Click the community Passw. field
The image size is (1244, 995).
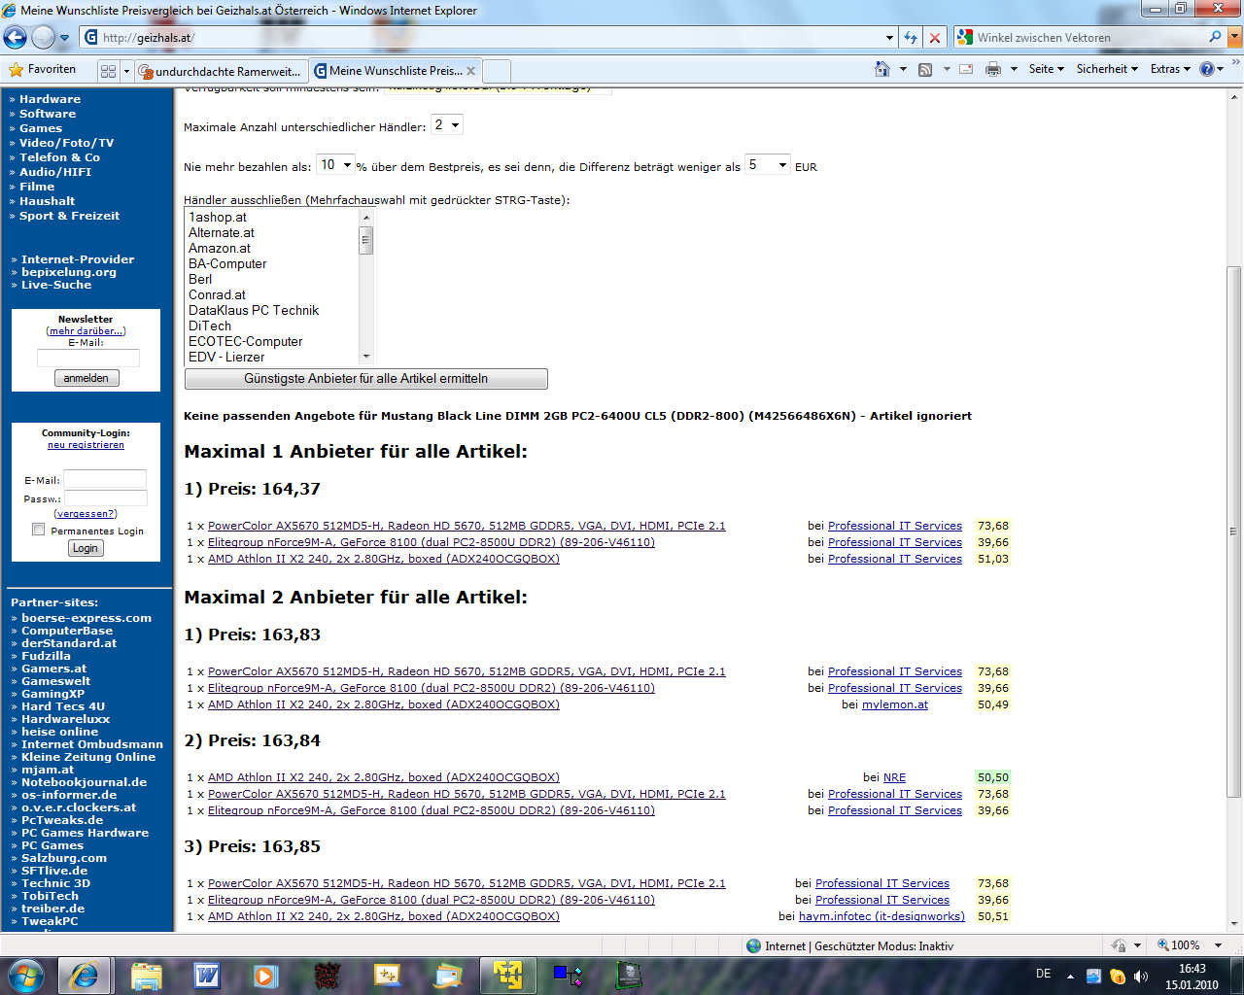coord(106,498)
